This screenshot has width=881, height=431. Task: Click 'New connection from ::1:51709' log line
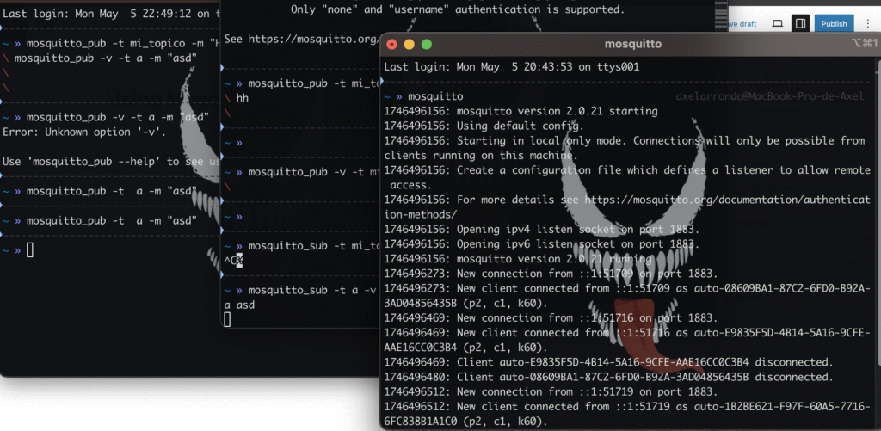pos(551,274)
